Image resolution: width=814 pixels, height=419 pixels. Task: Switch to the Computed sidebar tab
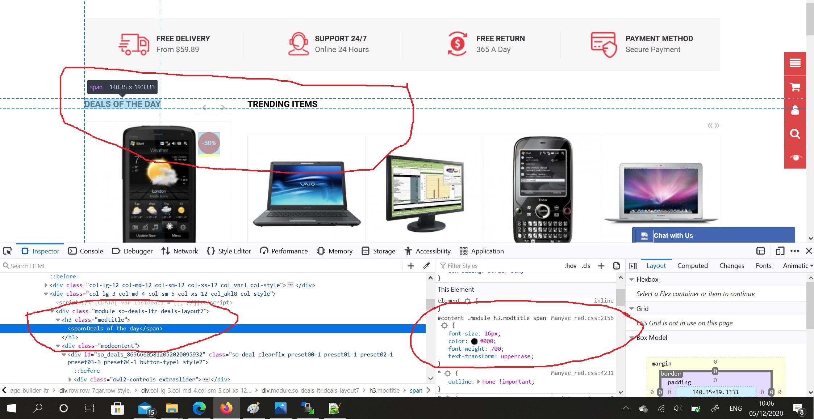(x=692, y=266)
